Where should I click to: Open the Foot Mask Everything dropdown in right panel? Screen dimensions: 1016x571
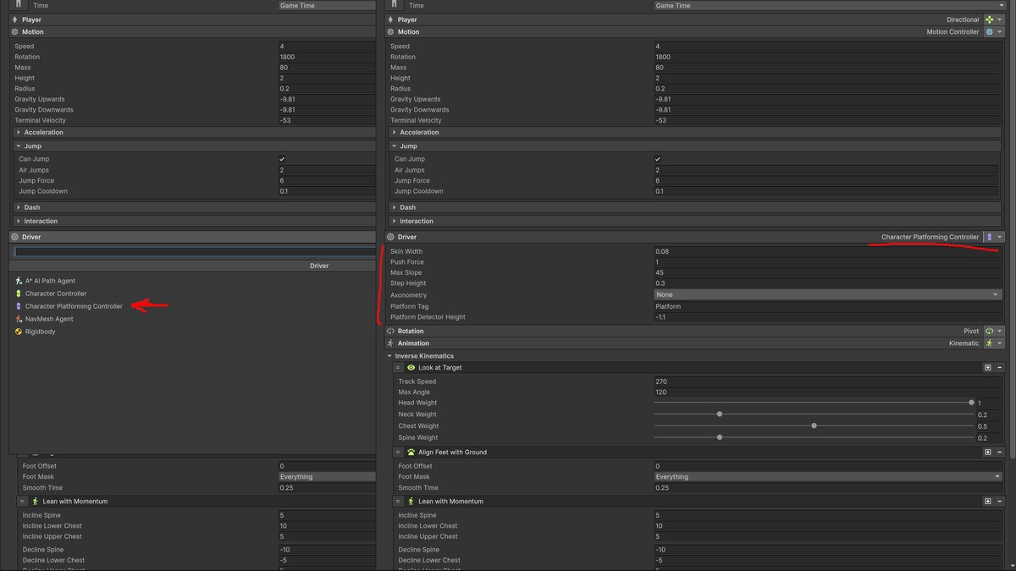pos(829,477)
